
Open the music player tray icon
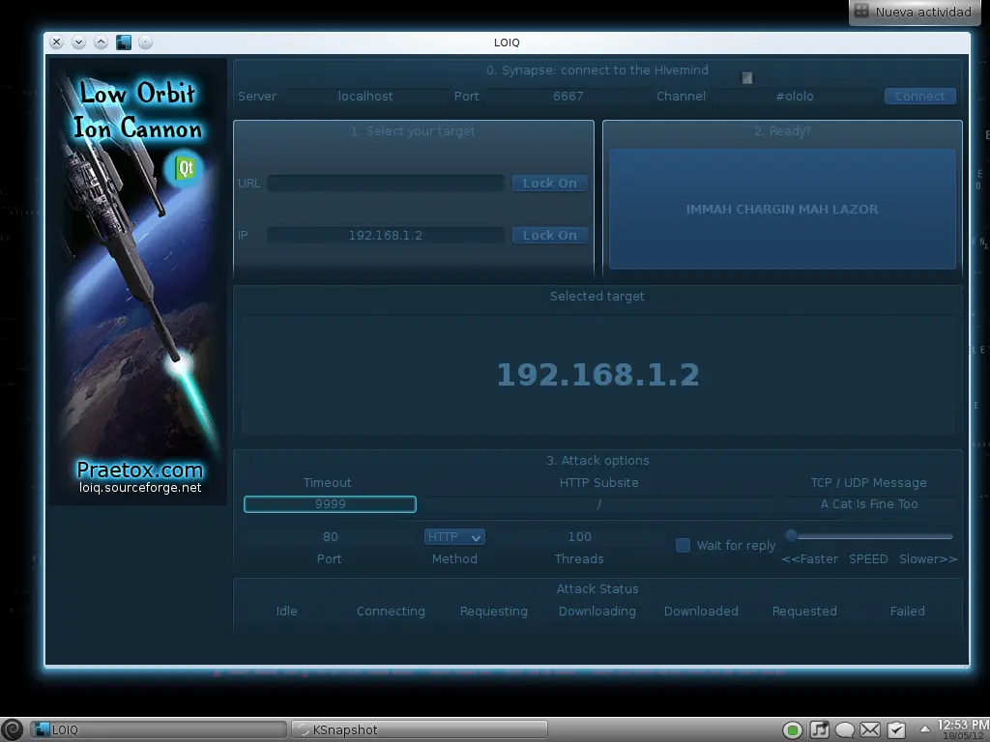click(x=819, y=730)
